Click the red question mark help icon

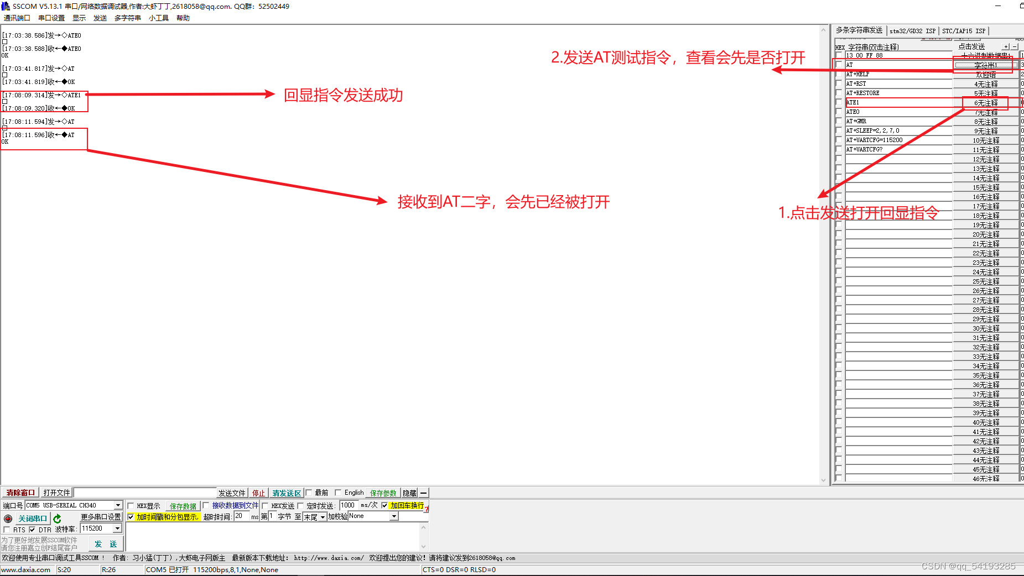[427, 509]
